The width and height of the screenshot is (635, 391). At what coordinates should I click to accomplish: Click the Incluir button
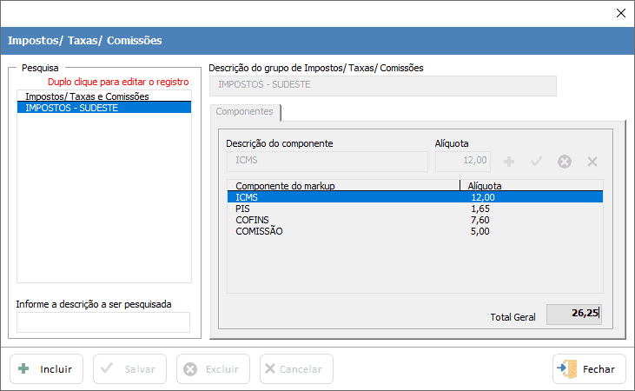[x=47, y=368]
